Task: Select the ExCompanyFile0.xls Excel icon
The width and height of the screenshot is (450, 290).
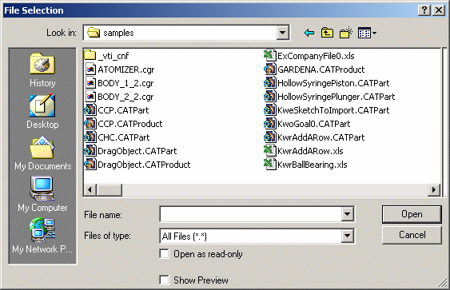Action: pyautogui.click(x=269, y=55)
